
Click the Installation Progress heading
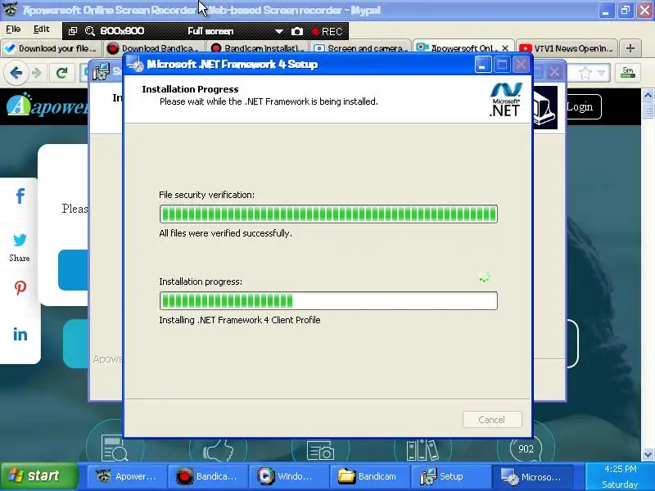point(190,89)
